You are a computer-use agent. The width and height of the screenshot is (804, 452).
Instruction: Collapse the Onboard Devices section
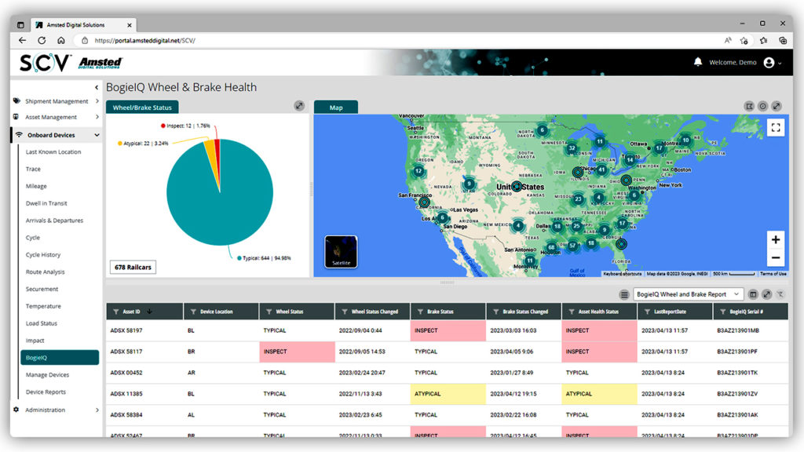tap(97, 135)
